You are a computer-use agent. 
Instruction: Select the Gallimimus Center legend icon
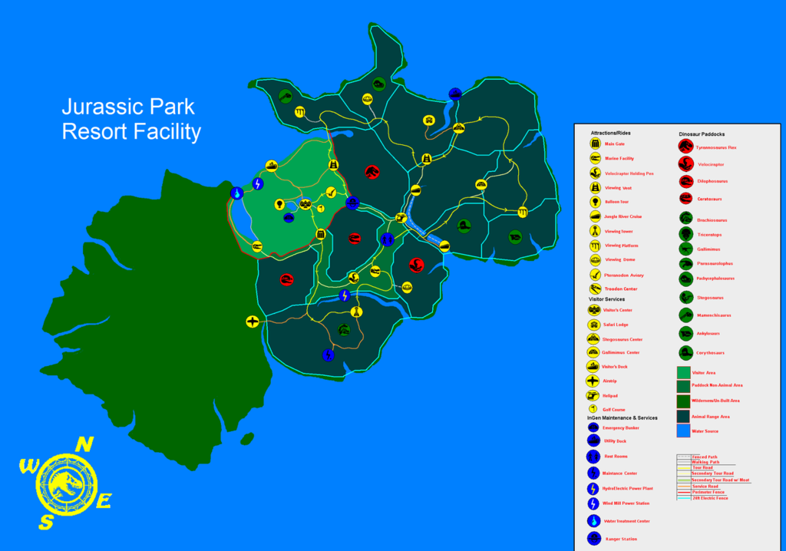pos(593,352)
